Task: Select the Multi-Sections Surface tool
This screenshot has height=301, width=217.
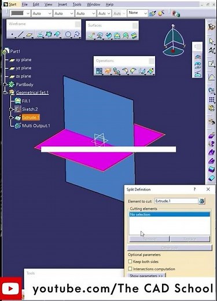Action: point(126,36)
